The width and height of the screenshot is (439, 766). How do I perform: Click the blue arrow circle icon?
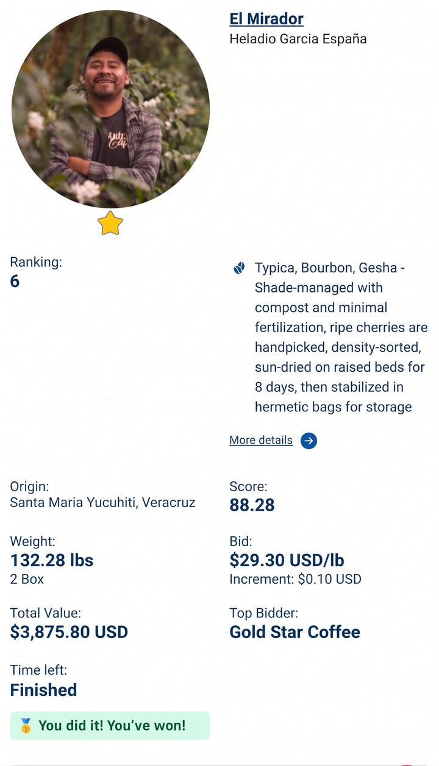click(x=309, y=441)
